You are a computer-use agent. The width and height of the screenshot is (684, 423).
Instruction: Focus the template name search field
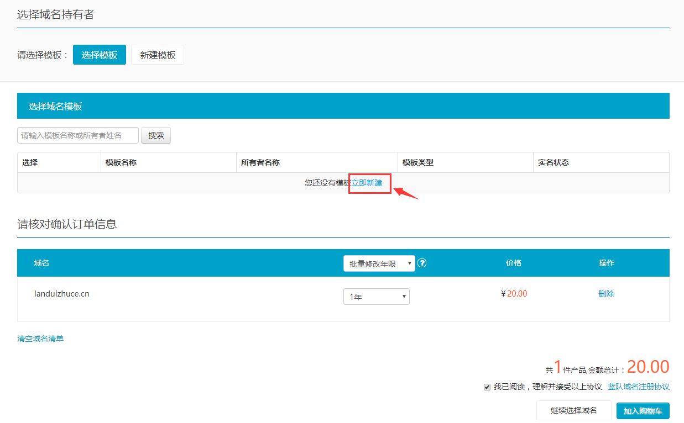78,135
